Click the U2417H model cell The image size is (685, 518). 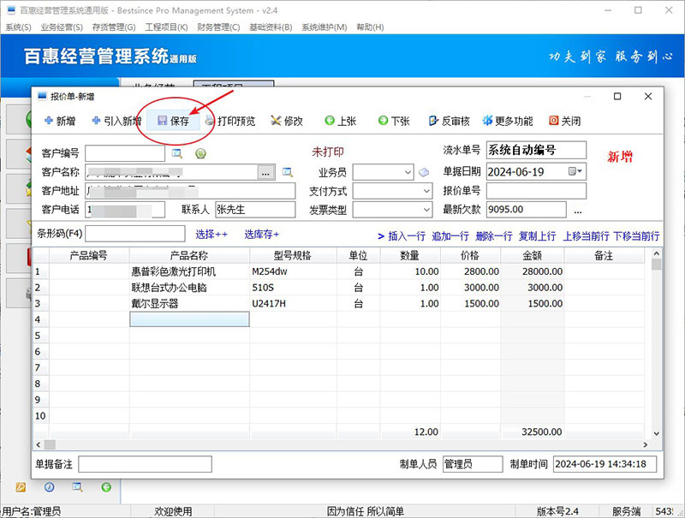coord(293,304)
